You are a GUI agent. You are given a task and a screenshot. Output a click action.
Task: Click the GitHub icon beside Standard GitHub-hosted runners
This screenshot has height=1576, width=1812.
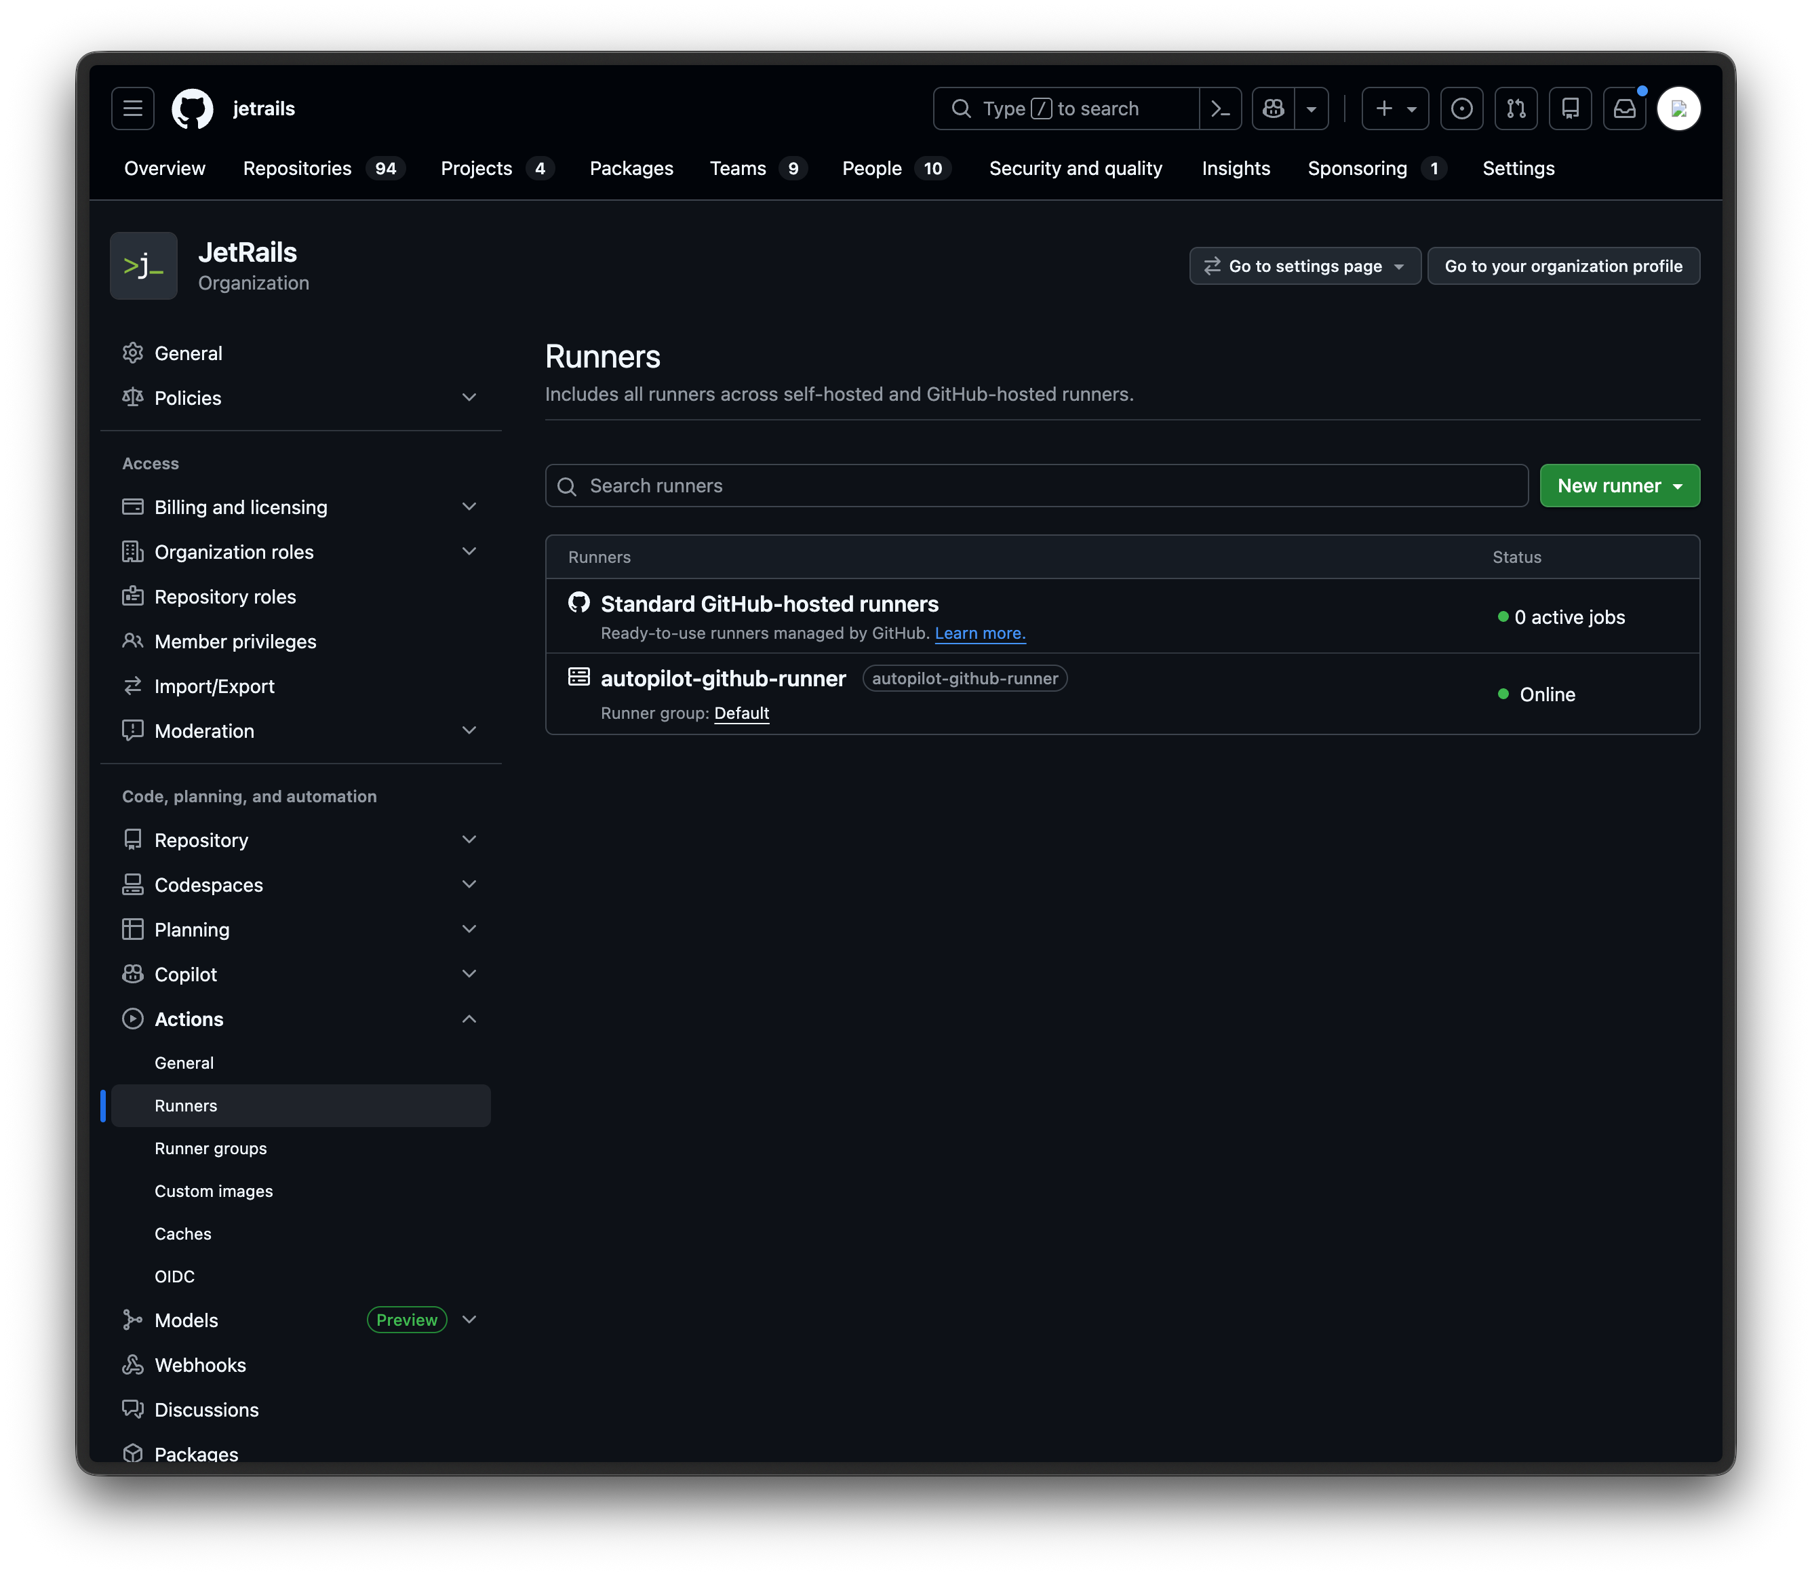coord(578,602)
